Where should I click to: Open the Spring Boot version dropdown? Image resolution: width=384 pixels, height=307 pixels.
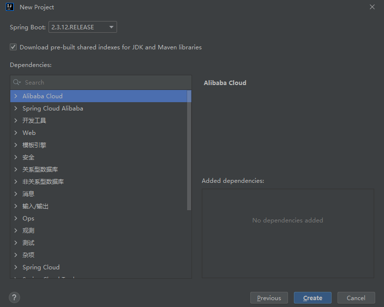tap(82, 27)
